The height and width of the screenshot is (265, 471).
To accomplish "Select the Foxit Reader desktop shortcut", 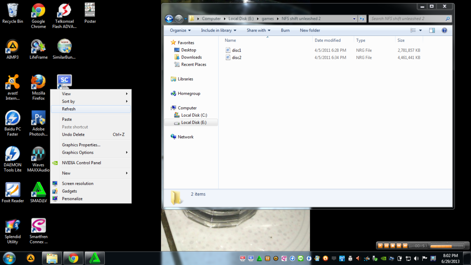I will coord(13,193).
